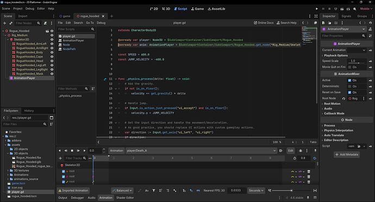Adjust the Speed Scale slider
The image size is (375, 202).
[x=357, y=63]
